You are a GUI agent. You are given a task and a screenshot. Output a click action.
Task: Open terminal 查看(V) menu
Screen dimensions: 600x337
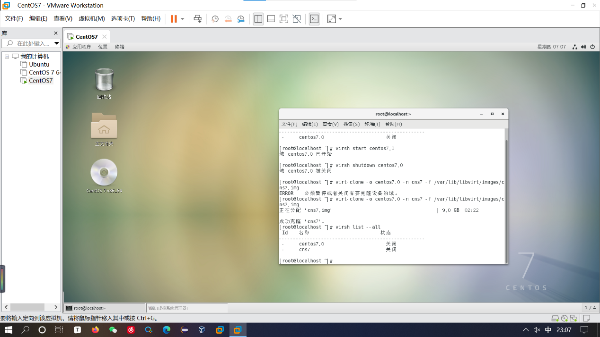pyautogui.click(x=331, y=124)
